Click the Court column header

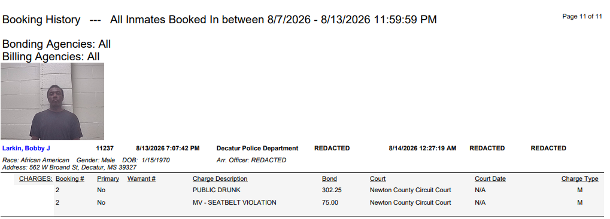pos(378,178)
